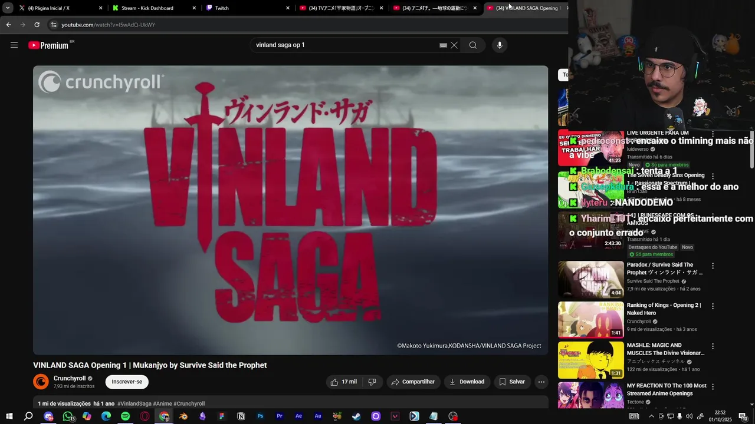Save video with Salvar button
The height and width of the screenshot is (424, 755).
[512, 382]
